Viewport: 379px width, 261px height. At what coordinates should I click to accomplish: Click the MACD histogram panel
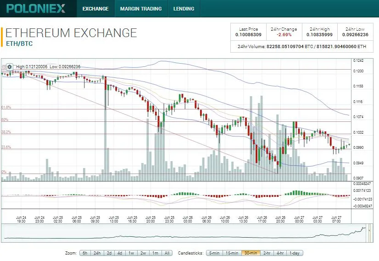tap(176, 196)
